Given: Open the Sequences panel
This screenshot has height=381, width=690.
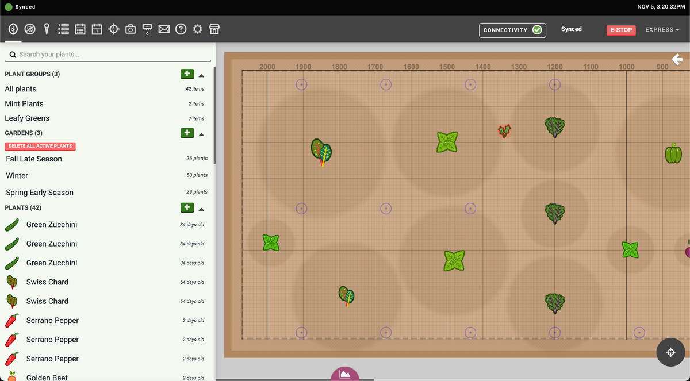Looking at the screenshot, I should tap(63, 29).
